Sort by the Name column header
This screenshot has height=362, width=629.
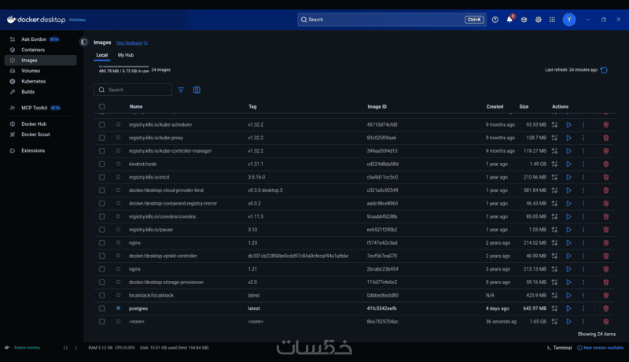136,107
